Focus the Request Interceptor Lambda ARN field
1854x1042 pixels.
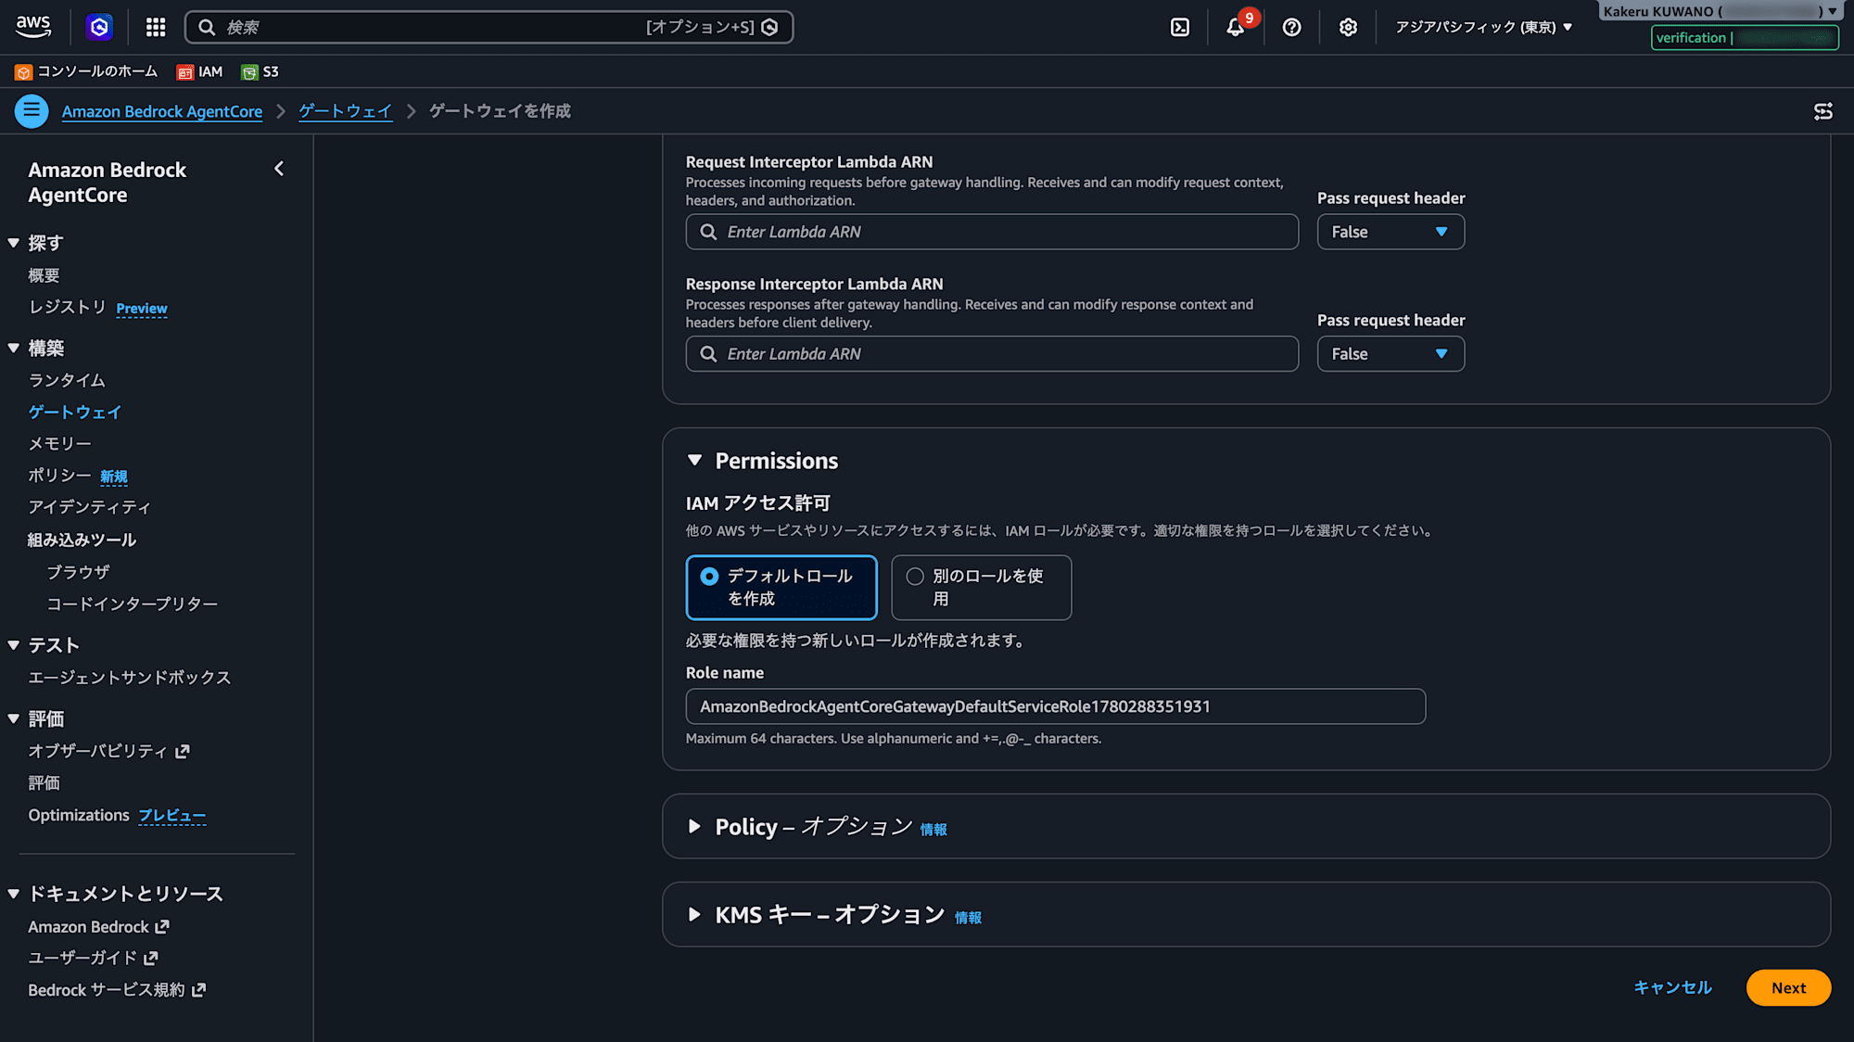pos(992,232)
